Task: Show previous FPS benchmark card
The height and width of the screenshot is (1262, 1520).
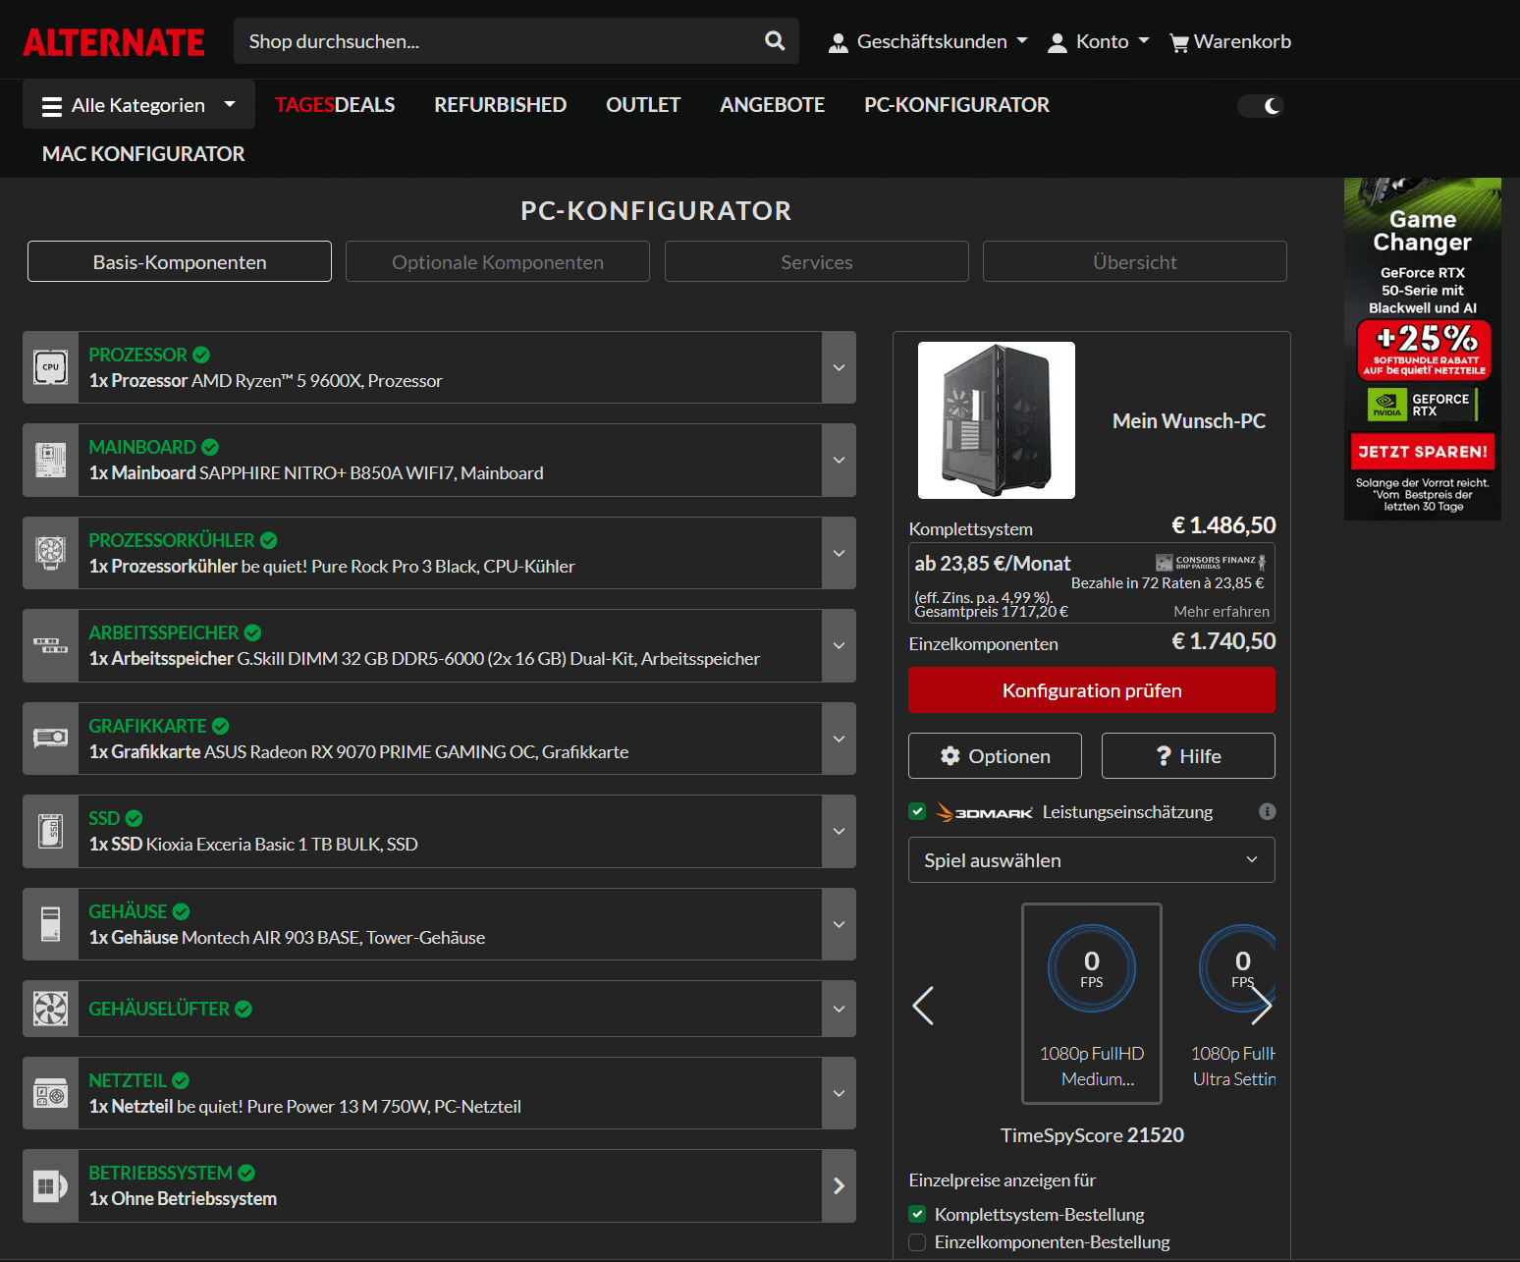Action: [x=923, y=1006]
